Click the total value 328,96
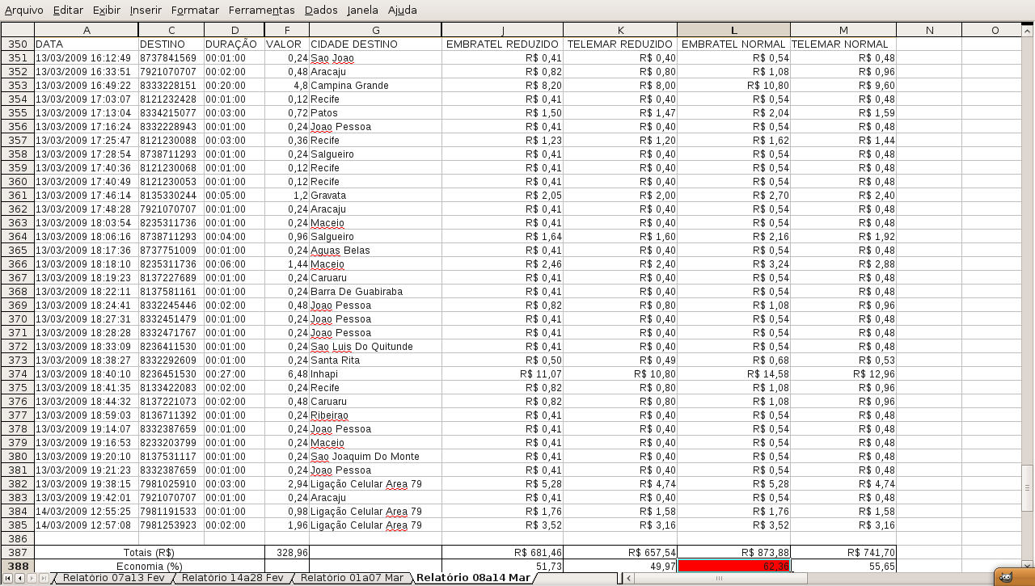The width and height of the screenshot is (1035, 586). (x=286, y=552)
